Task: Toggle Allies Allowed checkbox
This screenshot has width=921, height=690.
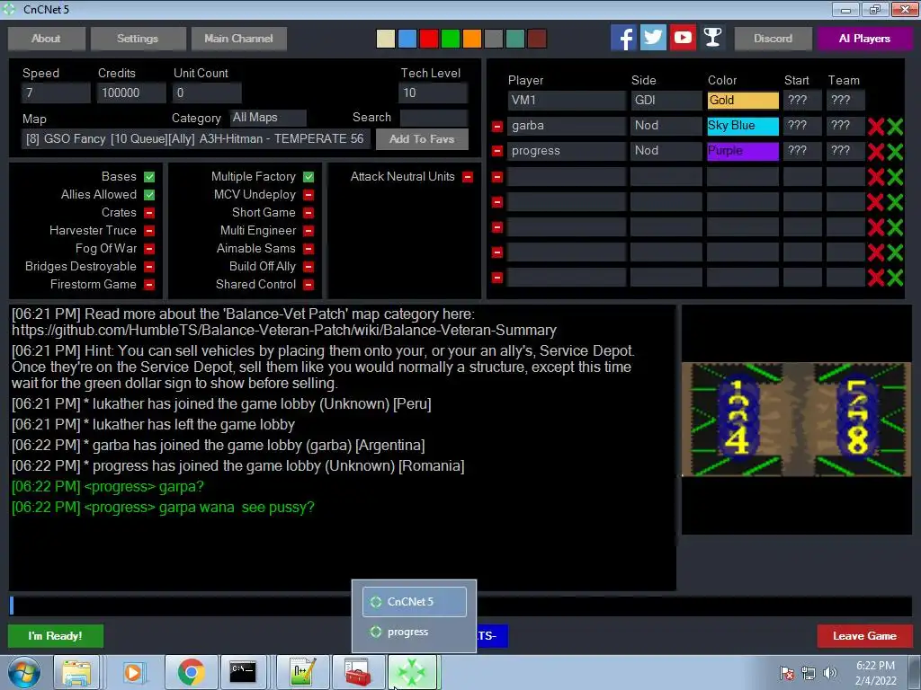Action: point(149,195)
